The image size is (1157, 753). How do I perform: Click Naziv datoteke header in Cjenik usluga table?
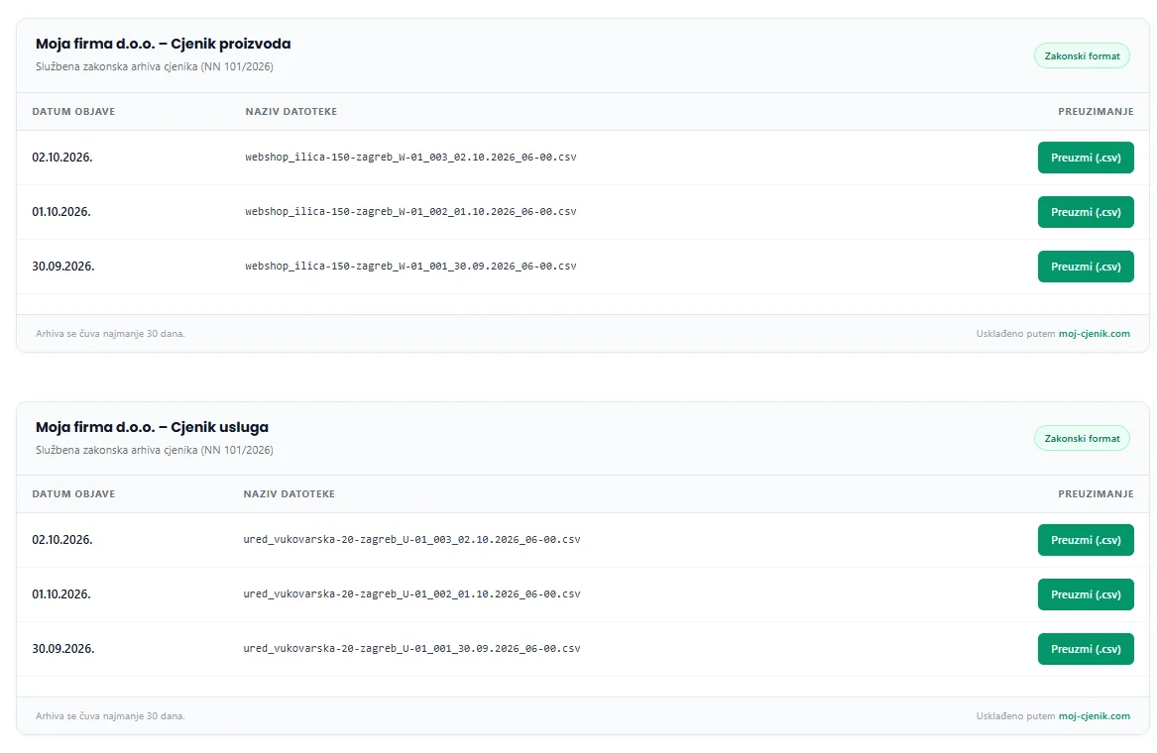click(289, 494)
